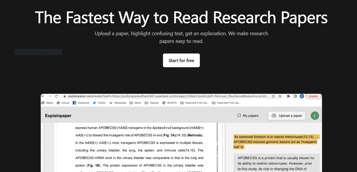This screenshot has height=172, width=357.
Task: Click the side panel icon in the browser toolbar
Action: coord(295,96)
